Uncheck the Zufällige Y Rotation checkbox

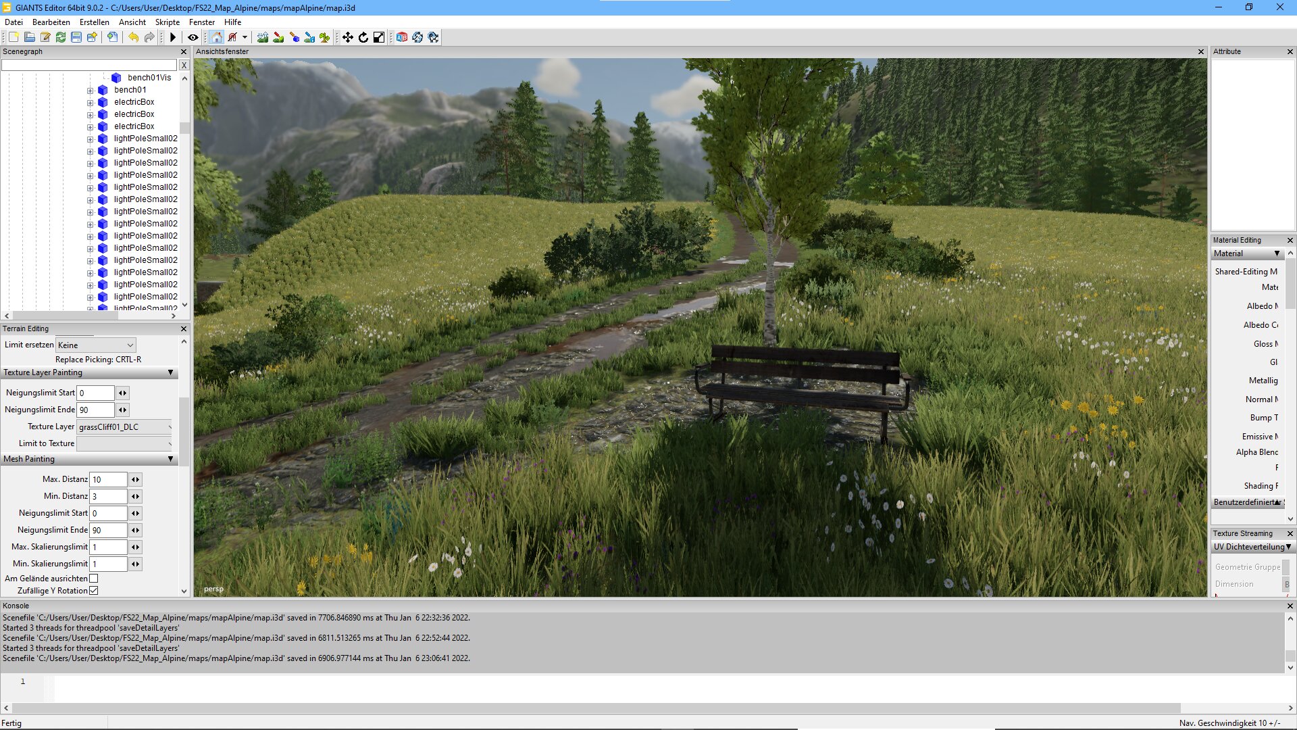pyautogui.click(x=94, y=591)
